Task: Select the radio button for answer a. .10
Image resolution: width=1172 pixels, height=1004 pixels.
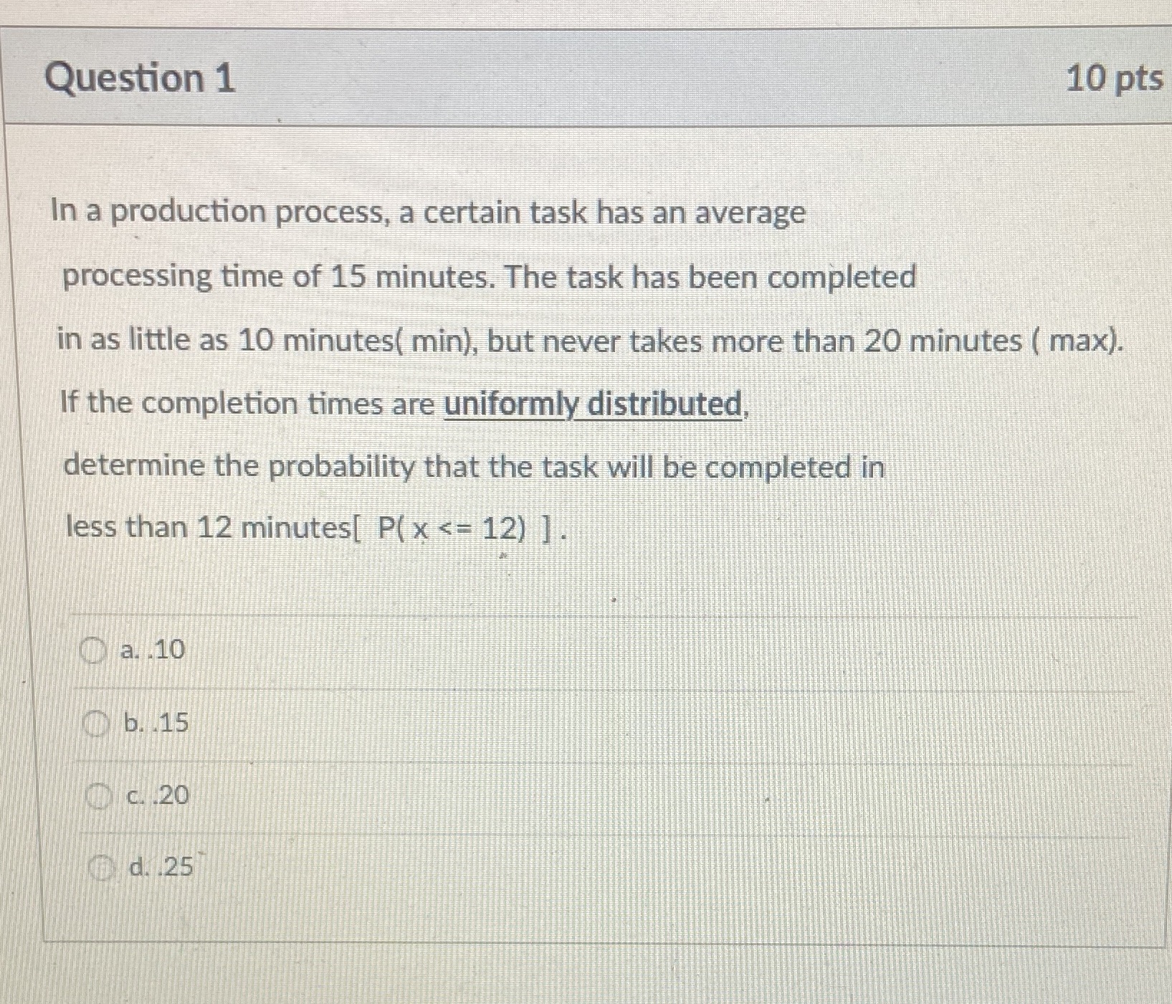Action: click(94, 651)
